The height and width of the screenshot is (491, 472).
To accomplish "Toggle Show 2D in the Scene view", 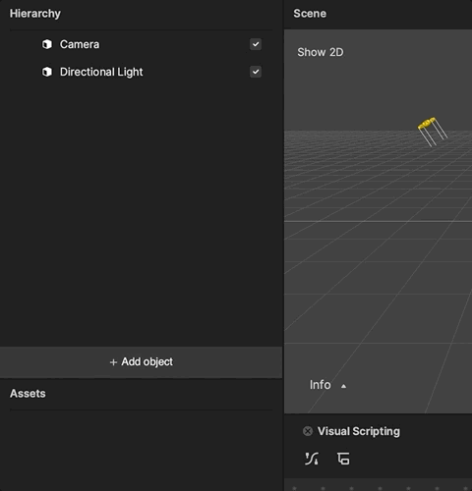I will (321, 52).
